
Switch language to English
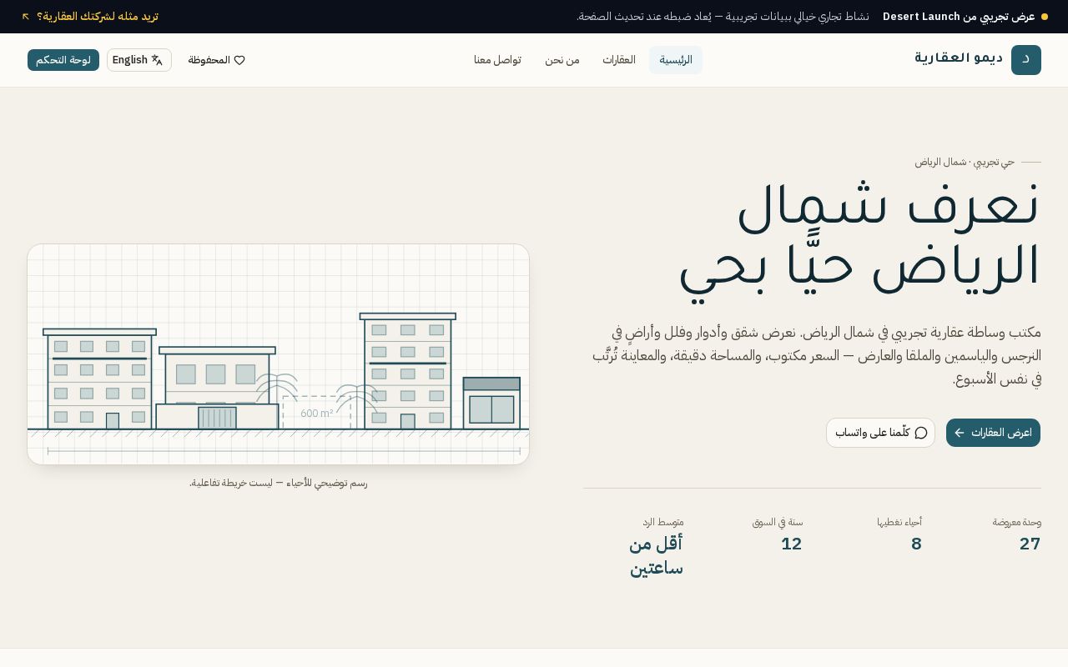[139, 60]
